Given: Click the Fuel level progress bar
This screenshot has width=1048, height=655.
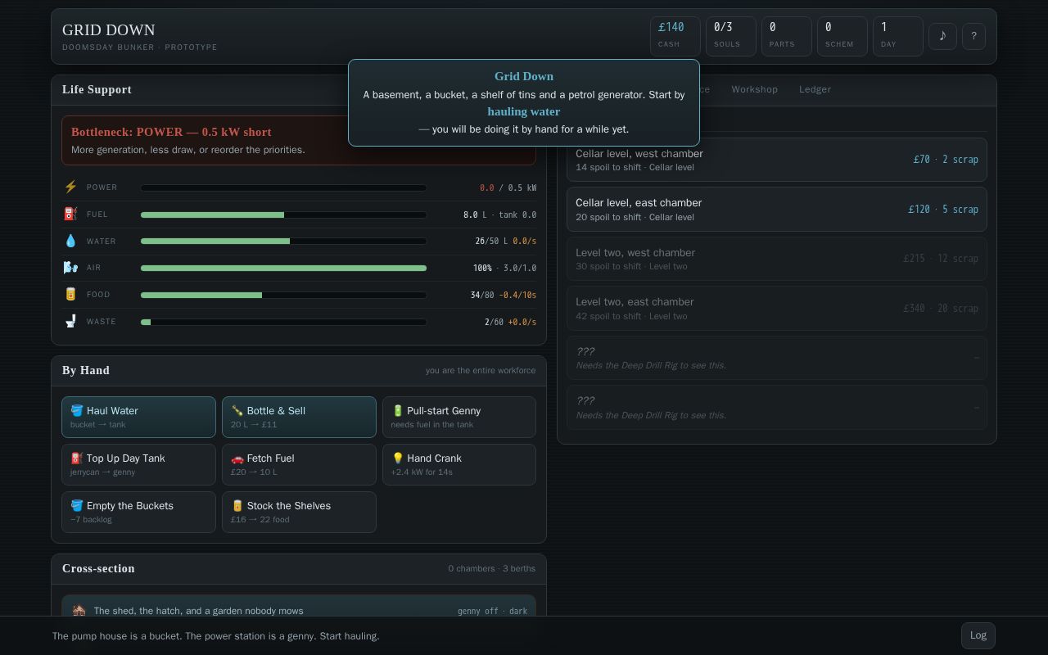Looking at the screenshot, I should point(283,215).
